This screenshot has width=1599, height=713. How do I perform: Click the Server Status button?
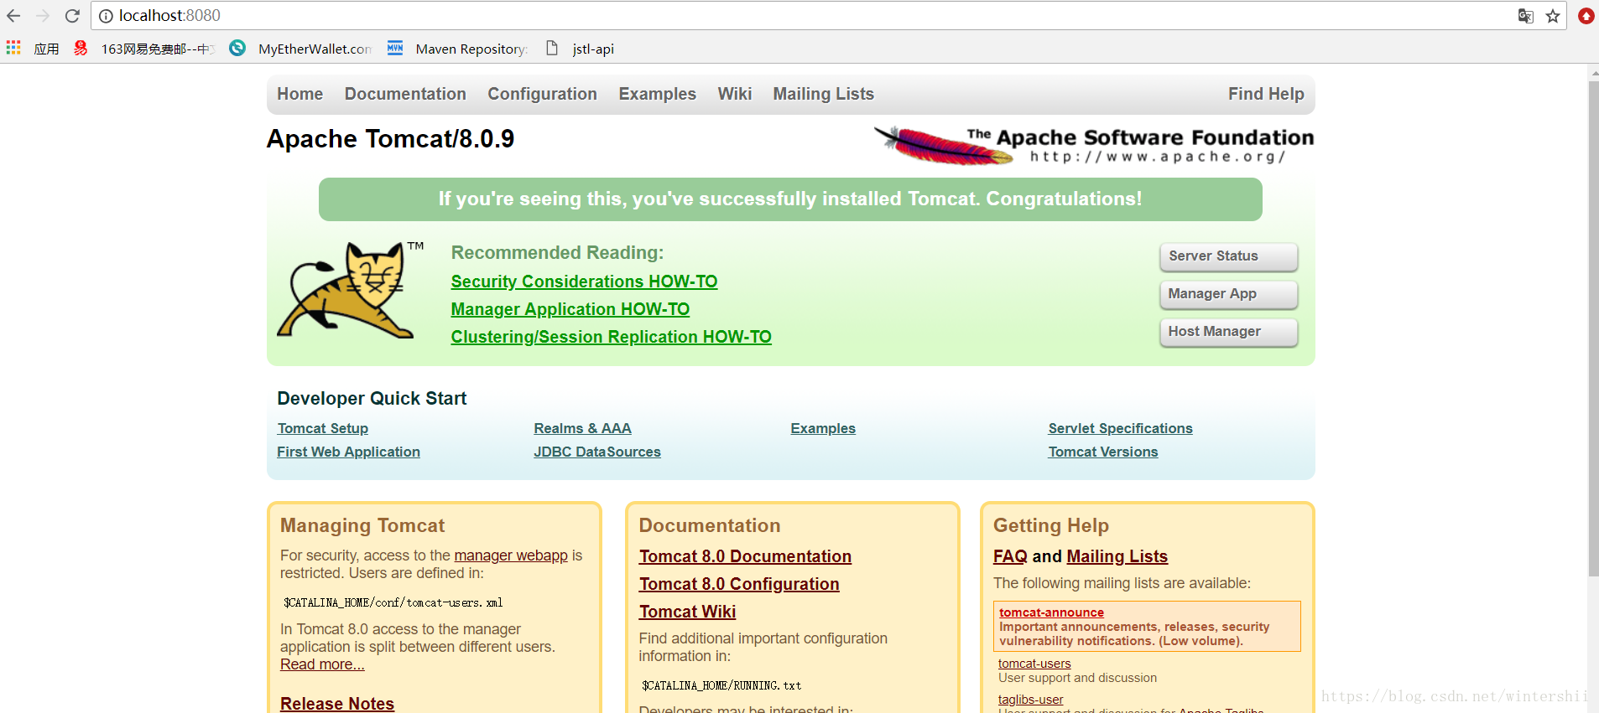click(x=1228, y=256)
